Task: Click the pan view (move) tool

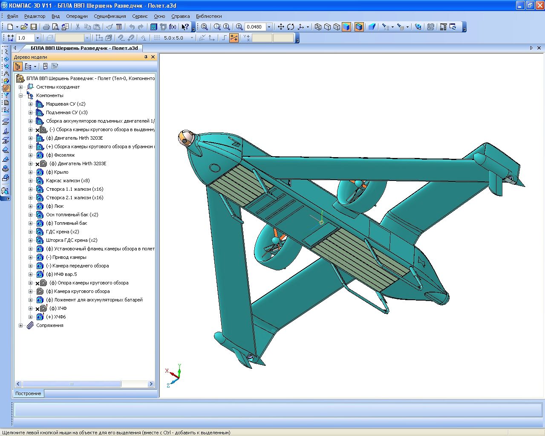Action: pyautogui.click(x=281, y=27)
